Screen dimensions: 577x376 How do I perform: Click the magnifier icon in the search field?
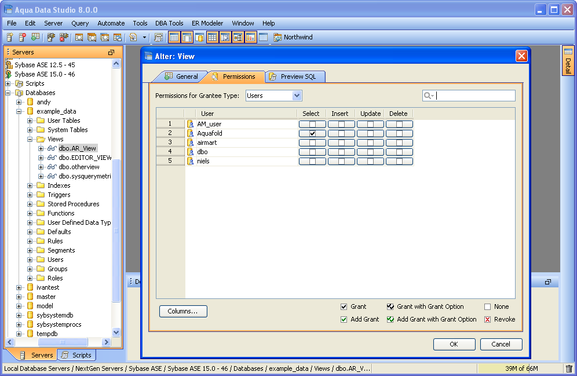[428, 96]
